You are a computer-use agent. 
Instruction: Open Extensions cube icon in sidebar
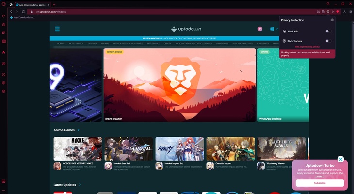coord(3,83)
